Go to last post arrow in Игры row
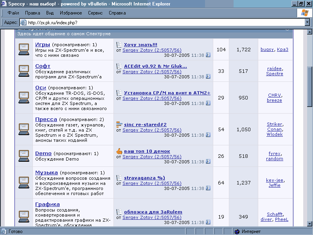Screen dimensions: 313x235 tap(208, 55)
